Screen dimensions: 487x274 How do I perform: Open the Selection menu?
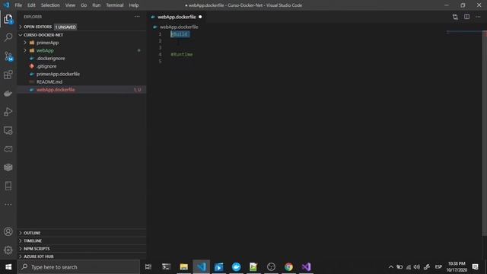50,5
